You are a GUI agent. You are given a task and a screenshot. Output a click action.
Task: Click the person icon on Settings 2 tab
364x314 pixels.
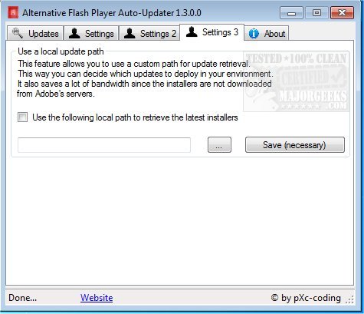pyautogui.click(x=130, y=33)
